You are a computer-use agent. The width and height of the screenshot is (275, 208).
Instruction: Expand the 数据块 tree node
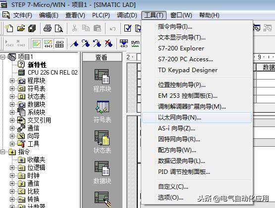[x=12, y=104]
